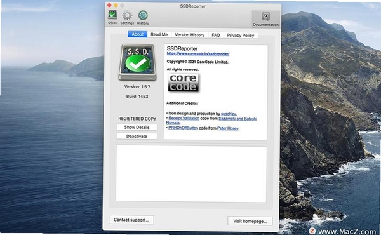Switch to the Read Me tab

(x=159, y=34)
